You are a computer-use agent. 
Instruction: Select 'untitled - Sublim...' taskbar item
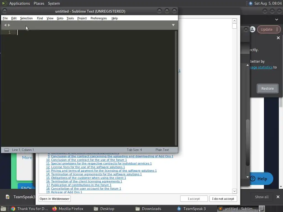(x=237, y=209)
